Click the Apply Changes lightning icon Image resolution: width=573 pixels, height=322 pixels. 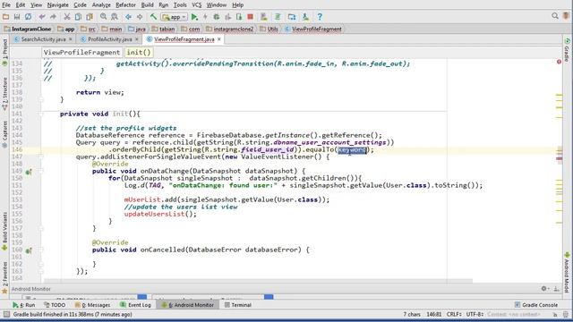tap(205, 17)
